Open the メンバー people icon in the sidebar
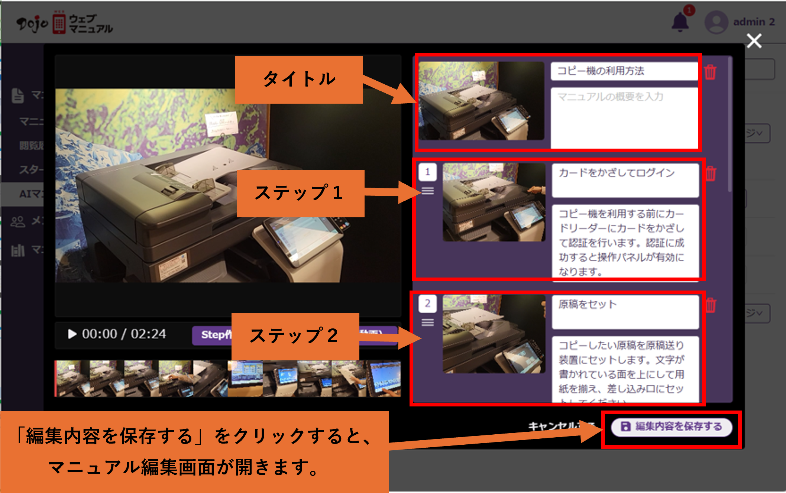This screenshot has width=786, height=493. coord(18,221)
